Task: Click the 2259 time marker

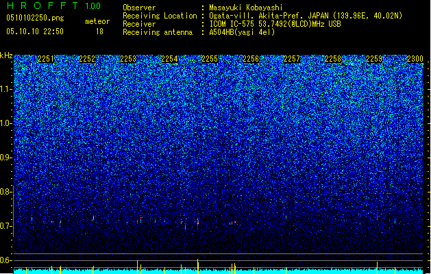Action: pyautogui.click(x=374, y=59)
